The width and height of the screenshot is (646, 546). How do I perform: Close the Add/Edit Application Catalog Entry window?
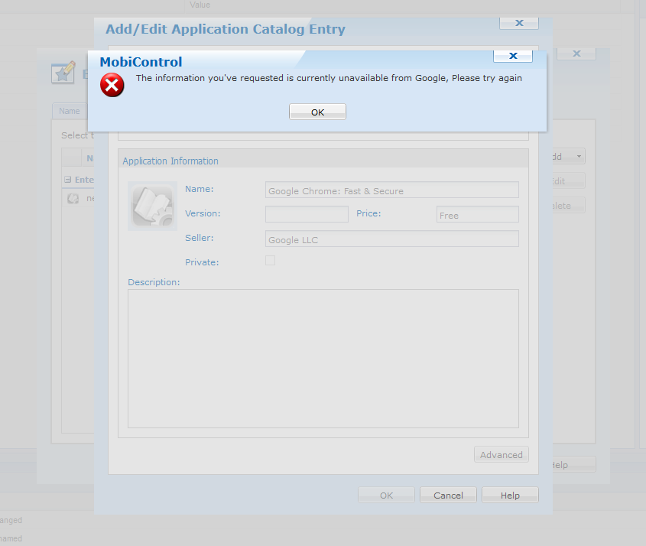pyautogui.click(x=519, y=23)
